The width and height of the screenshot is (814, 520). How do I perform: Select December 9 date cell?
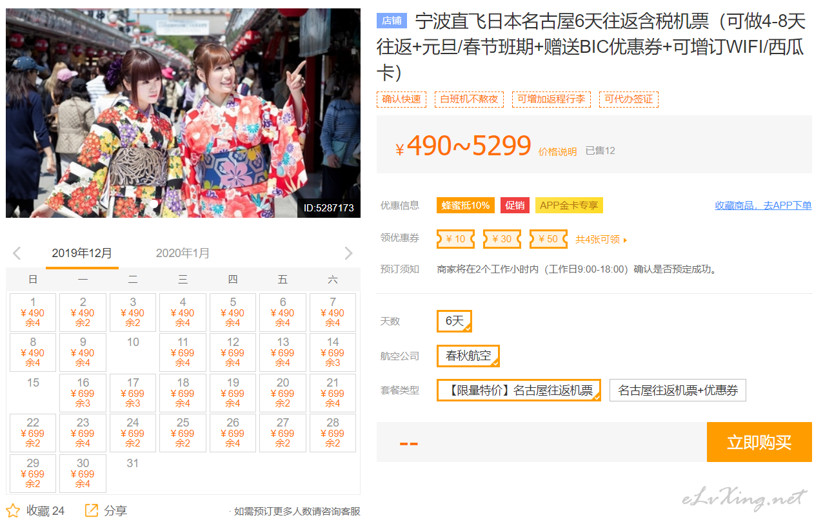[83, 352]
